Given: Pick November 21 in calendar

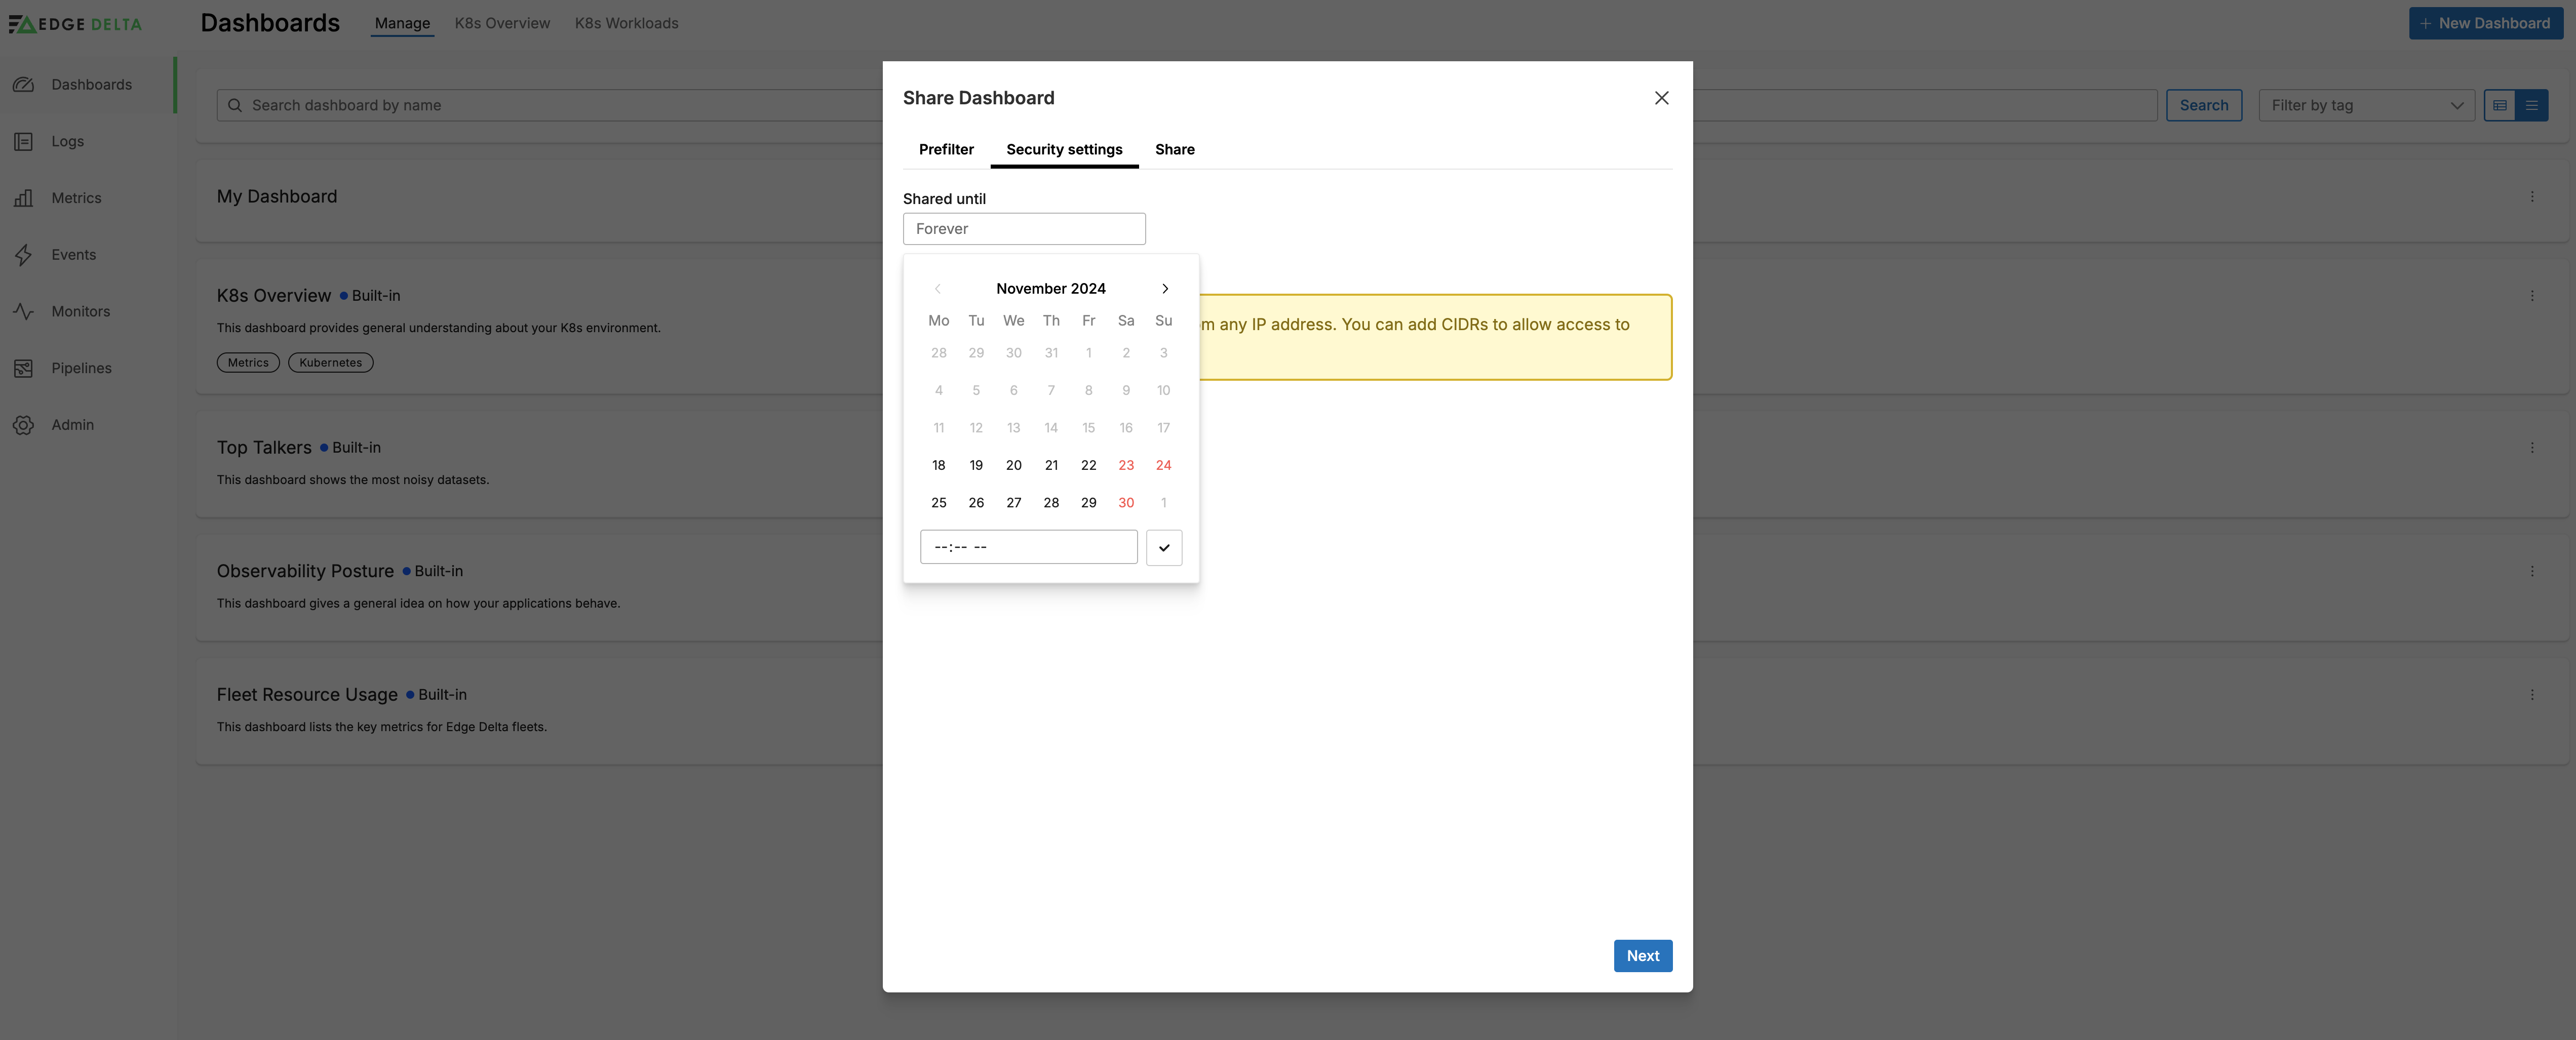Looking at the screenshot, I should pos(1051,466).
